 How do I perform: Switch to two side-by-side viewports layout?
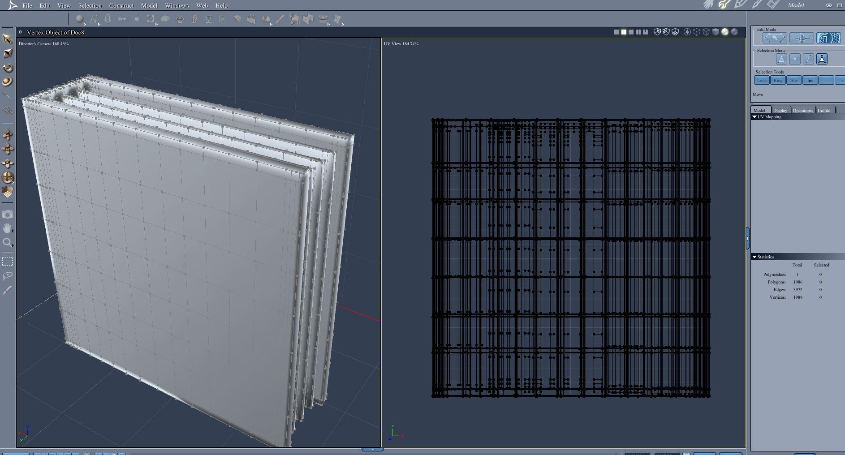[x=624, y=32]
